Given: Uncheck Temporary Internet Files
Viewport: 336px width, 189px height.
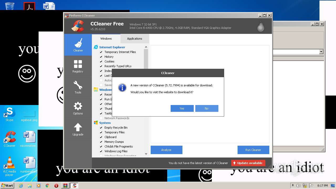Looking at the screenshot, I should [x=101, y=52].
